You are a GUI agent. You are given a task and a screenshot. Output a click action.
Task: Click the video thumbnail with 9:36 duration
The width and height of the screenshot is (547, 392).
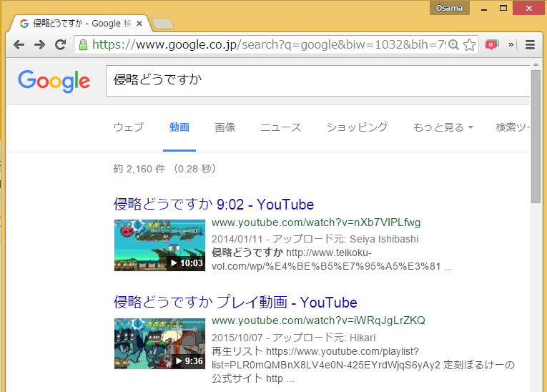(159, 343)
